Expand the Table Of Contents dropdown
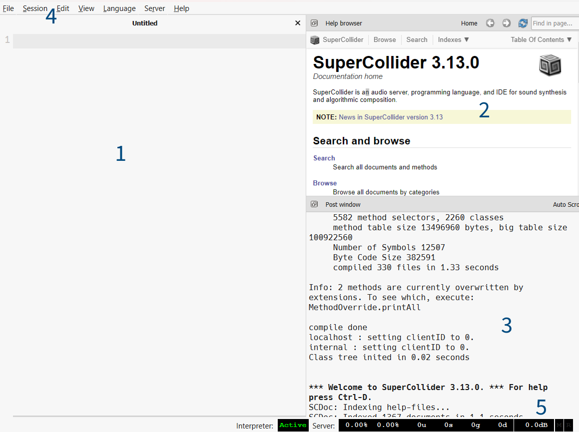The height and width of the screenshot is (432, 579). point(541,39)
